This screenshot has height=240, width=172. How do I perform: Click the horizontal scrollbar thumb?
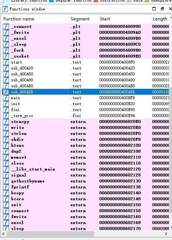(x=50, y=234)
